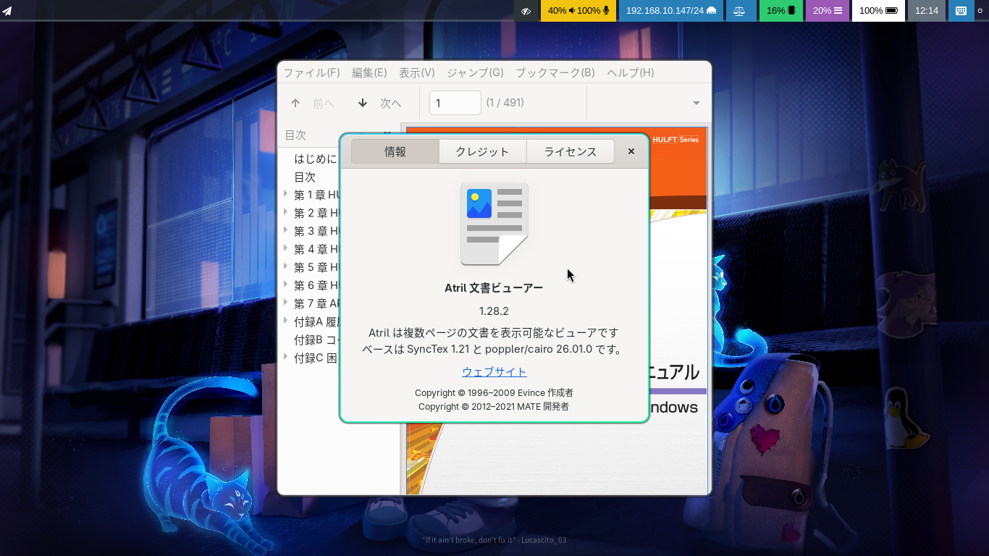Go to next page with 次へ button
Image resolution: width=989 pixels, height=556 pixels.
click(x=380, y=104)
